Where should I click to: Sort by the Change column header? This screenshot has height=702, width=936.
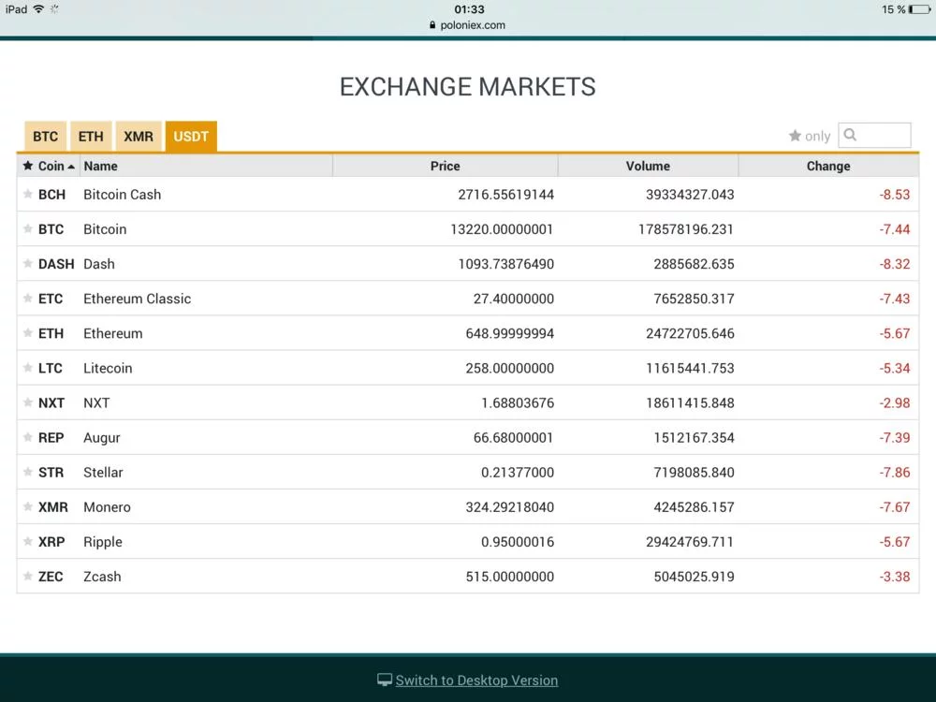[828, 166]
